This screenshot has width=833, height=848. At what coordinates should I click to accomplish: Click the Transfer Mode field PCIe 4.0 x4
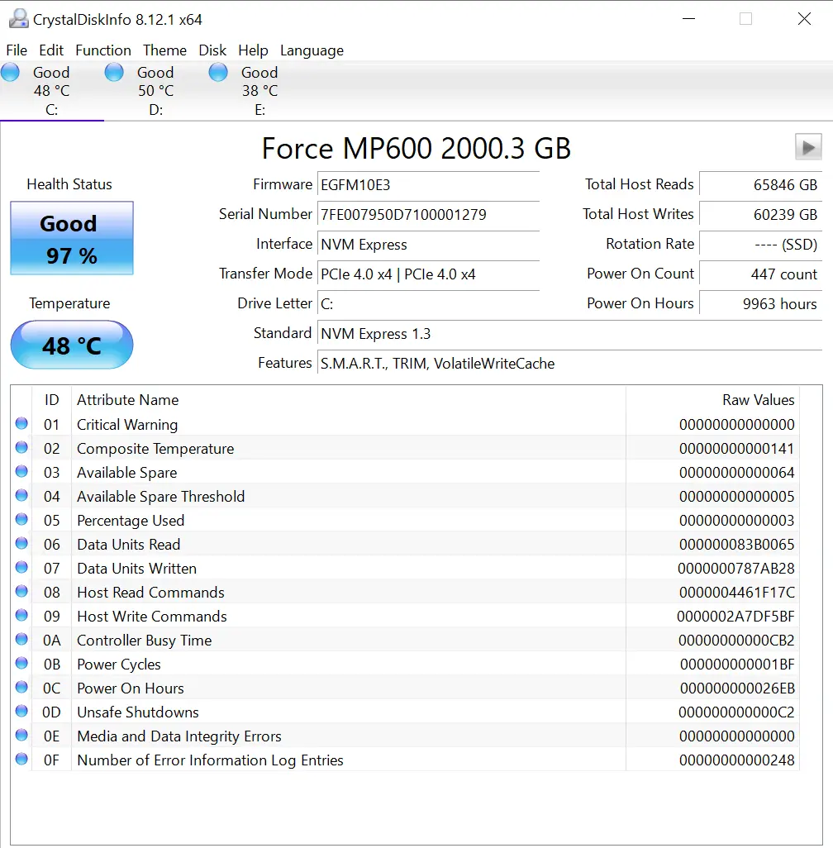(428, 274)
